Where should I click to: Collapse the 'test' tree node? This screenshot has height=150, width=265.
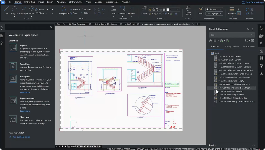point(208,53)
